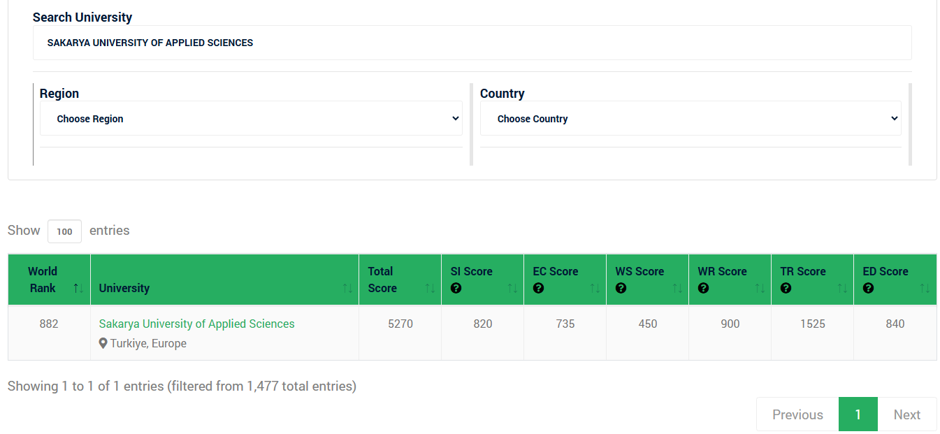Select page 1 in pagination

858,414
